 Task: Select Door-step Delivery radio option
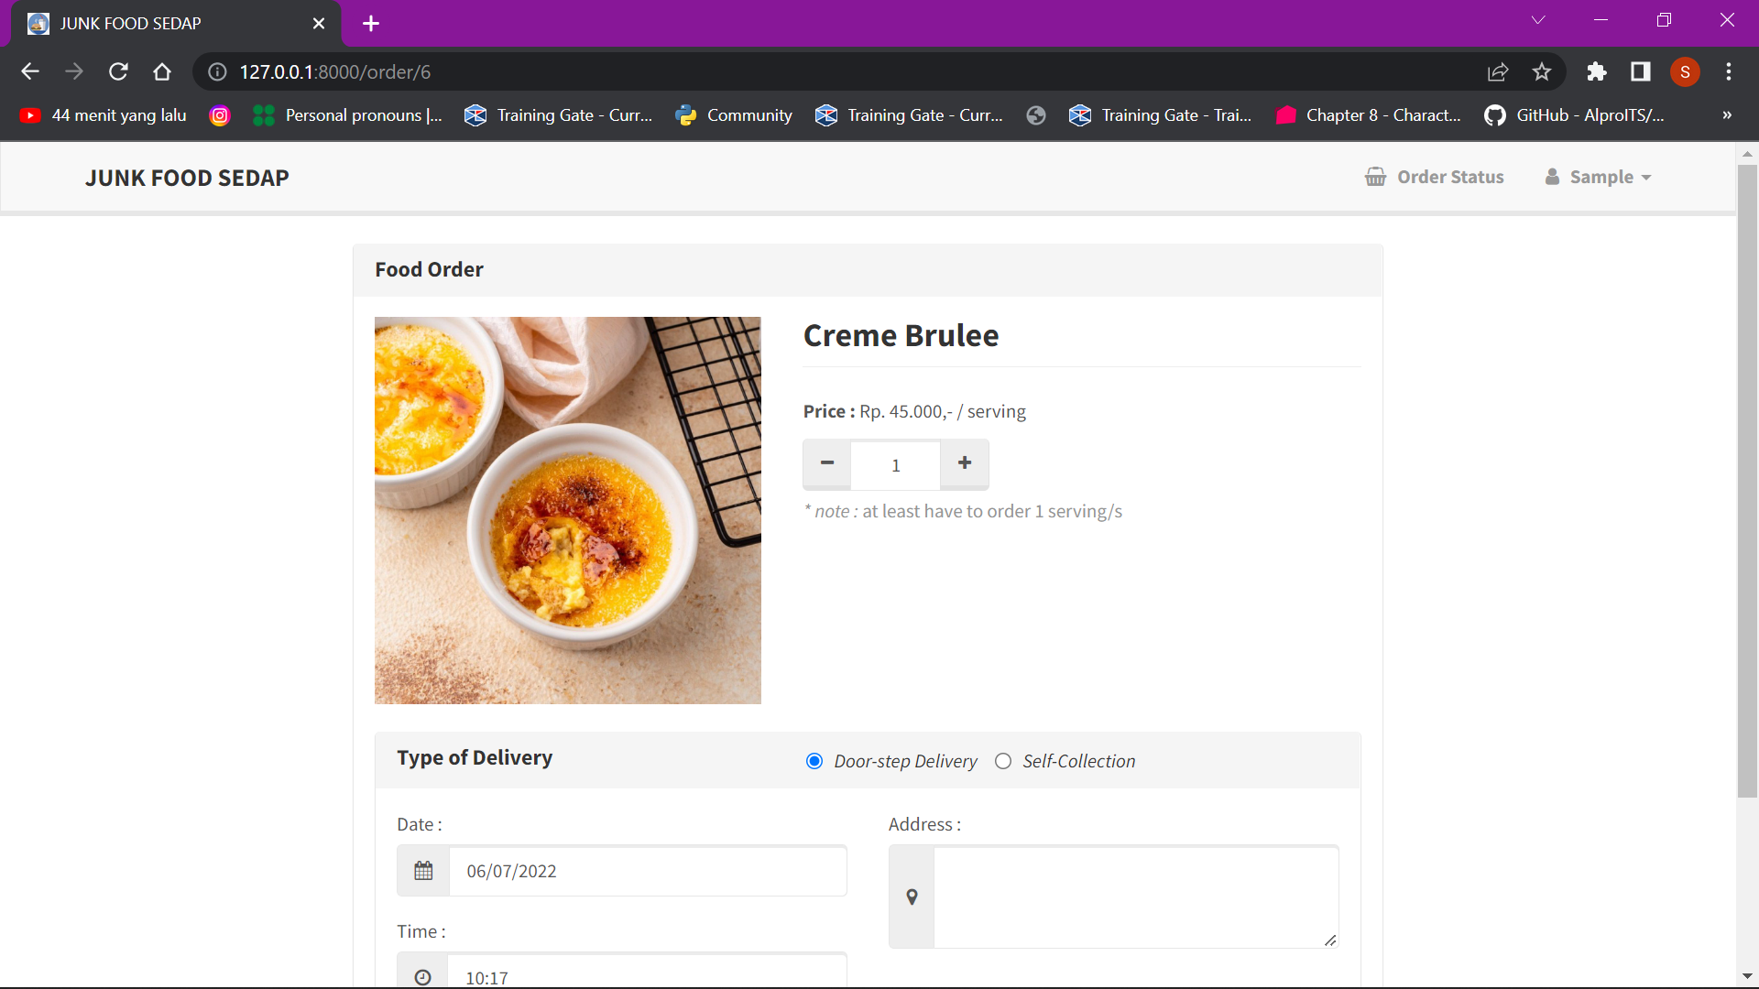[814, 761]
